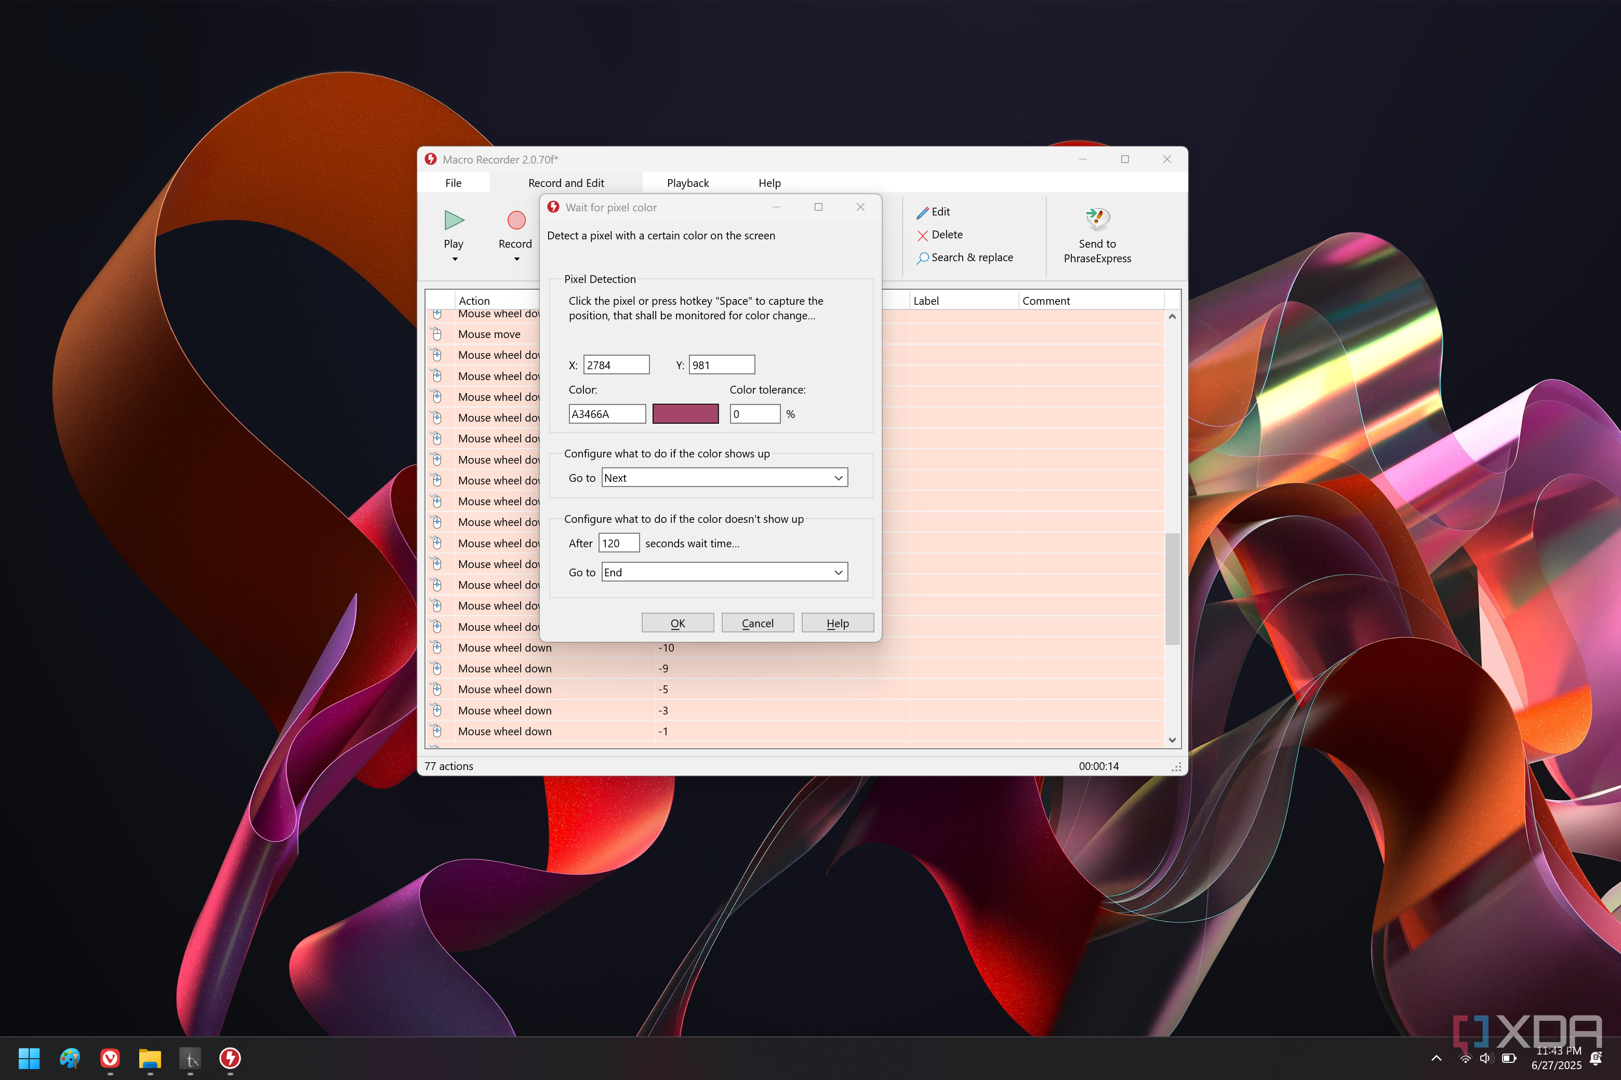Click the X coordinate input field

pyautogui.click(x=616, y=365)
